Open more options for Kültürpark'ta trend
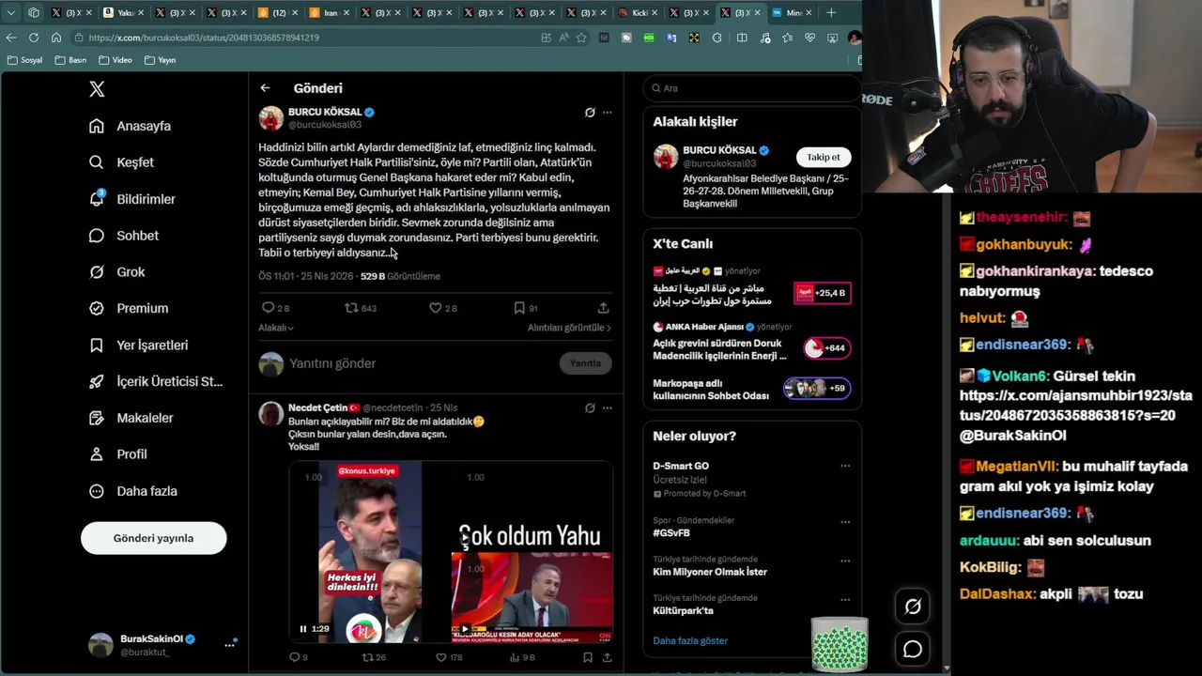Screen dimensions: 1202x676 click(x=845, y=600)
